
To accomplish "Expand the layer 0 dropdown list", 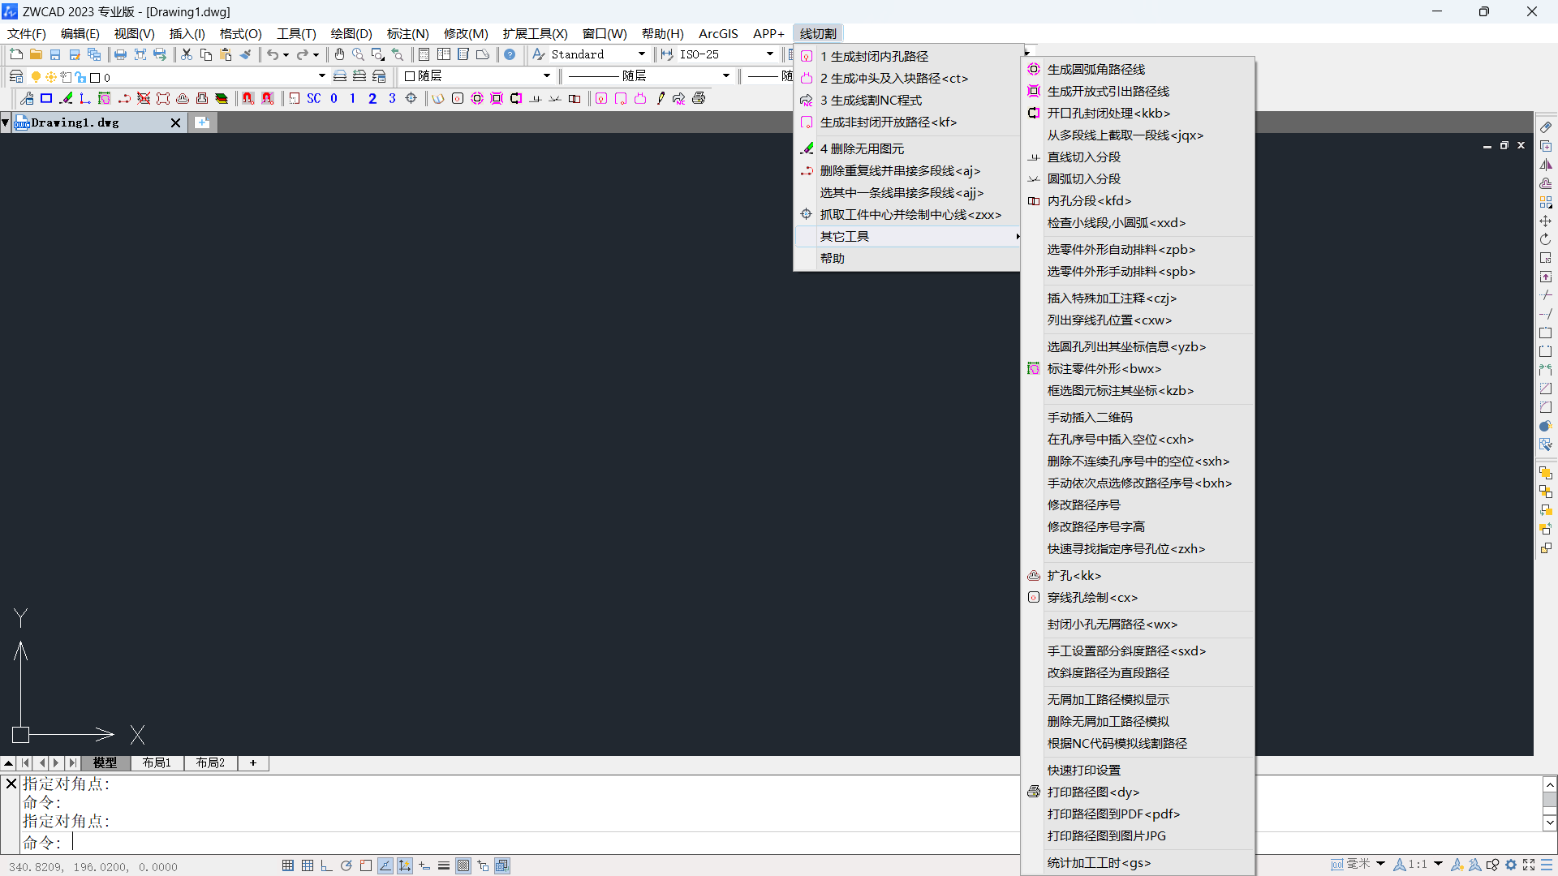I will (322, 76).
